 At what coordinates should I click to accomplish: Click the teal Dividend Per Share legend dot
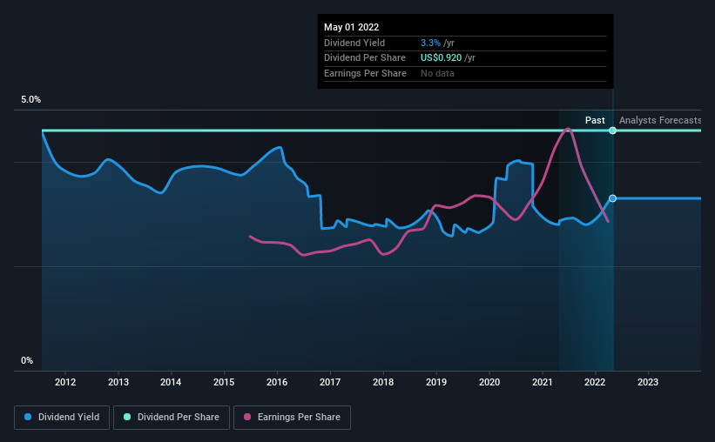(x=127, y=417)
